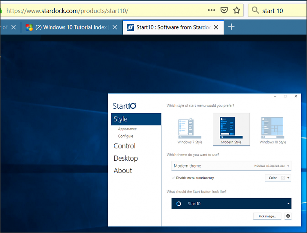Switch to the Windows 10 Tutorial Index tab
Viewport: 307px width, 233px height.
(71, 27)
